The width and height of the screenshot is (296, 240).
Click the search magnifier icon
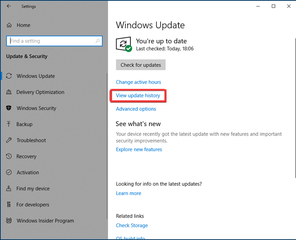click(97, 41)
